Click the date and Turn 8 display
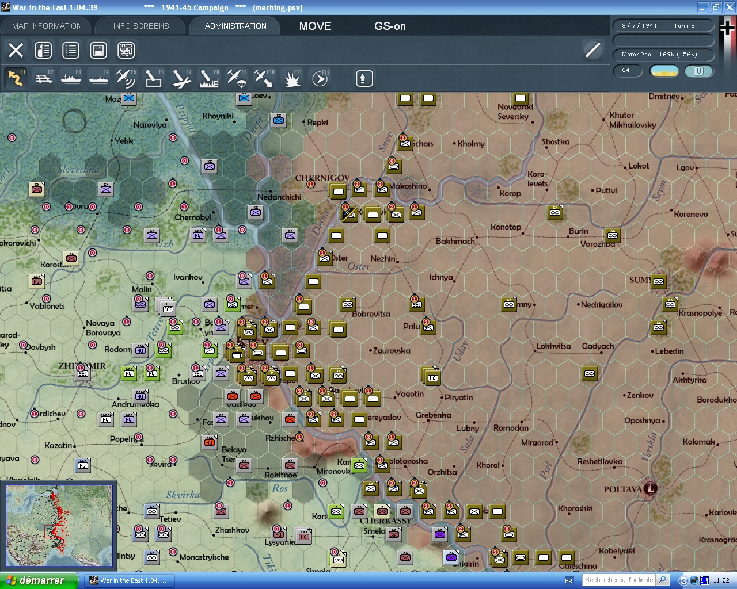The height and width of the screenshot is (589, 737). (x=663, y=25)
